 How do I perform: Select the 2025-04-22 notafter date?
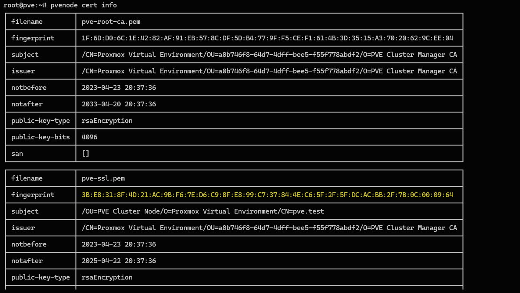[x=119, y=261]
